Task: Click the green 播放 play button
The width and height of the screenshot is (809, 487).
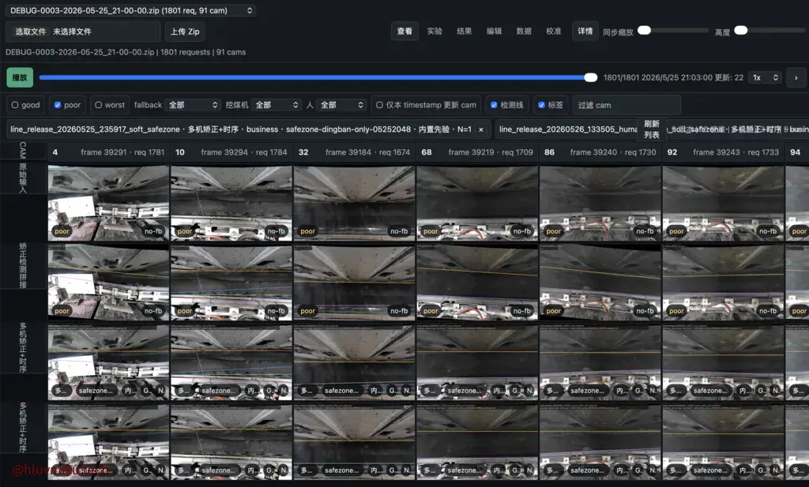Action: [20, 77]
